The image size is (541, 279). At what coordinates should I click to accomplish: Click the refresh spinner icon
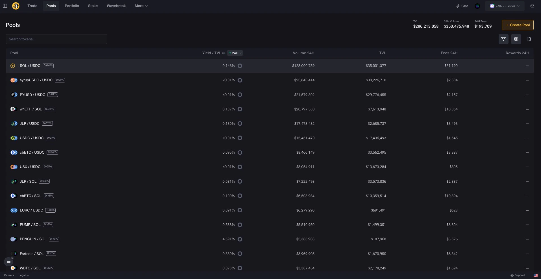tap(529, 39)
